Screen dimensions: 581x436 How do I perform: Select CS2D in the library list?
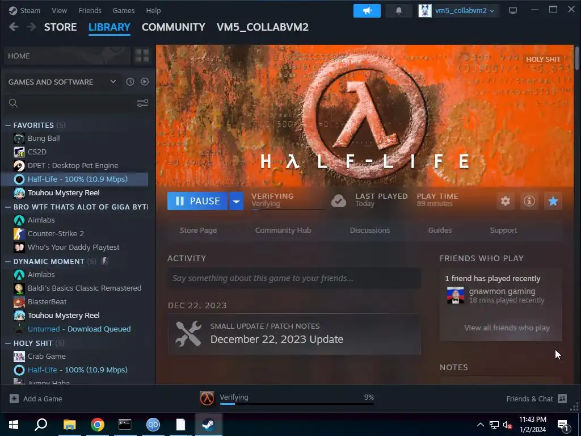37,152
